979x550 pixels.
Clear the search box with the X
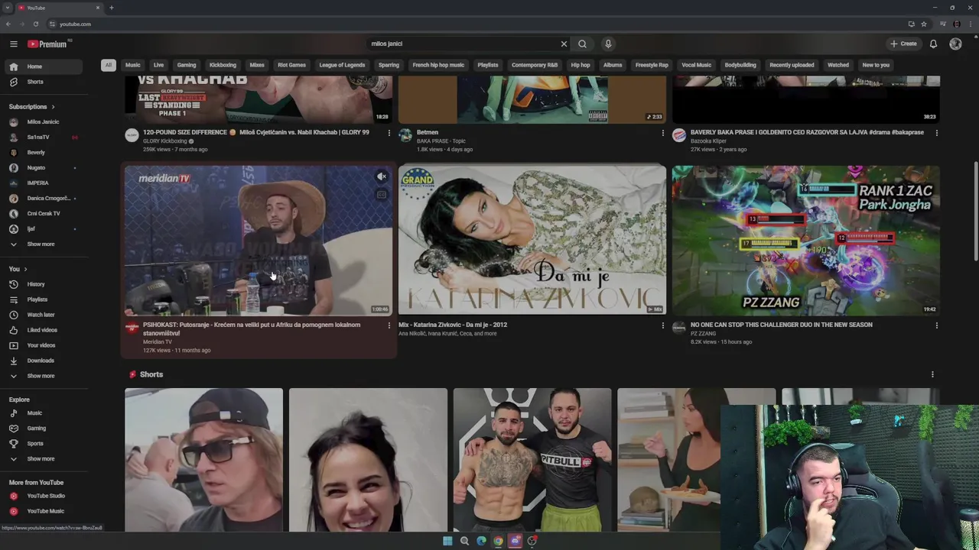(564, 44)
